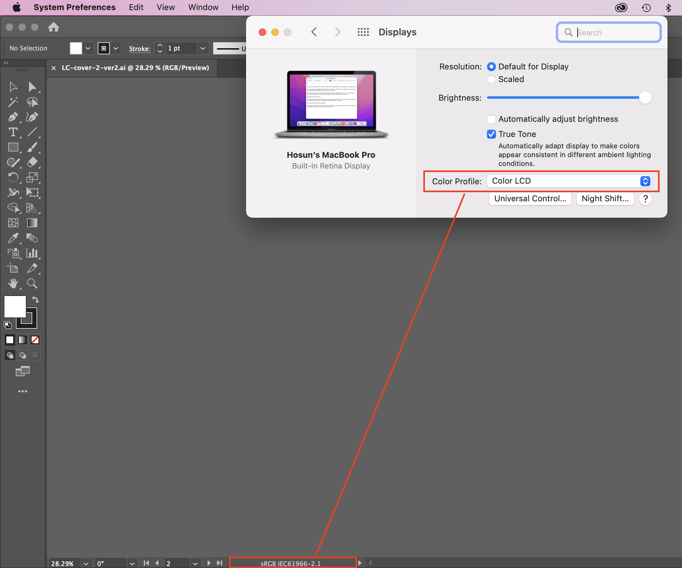
Task: Select the Pen tool
Action: [x=13, y=117]
